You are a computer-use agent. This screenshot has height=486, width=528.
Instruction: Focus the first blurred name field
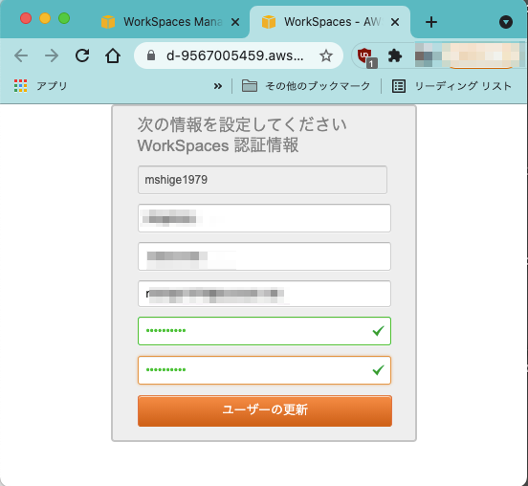264,218
